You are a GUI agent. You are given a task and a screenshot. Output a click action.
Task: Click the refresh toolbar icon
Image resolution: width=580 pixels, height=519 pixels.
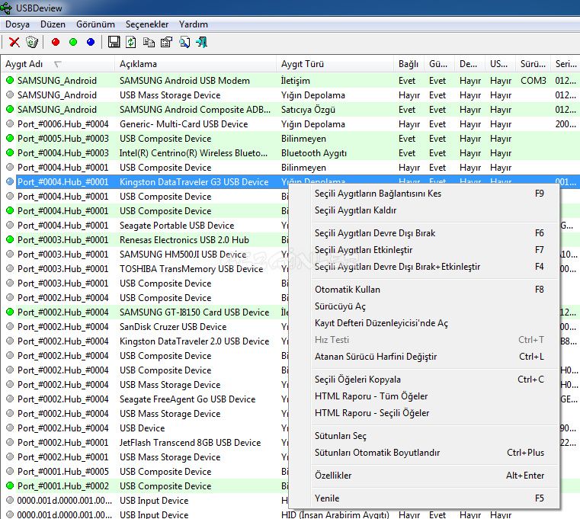click(131, 42)
